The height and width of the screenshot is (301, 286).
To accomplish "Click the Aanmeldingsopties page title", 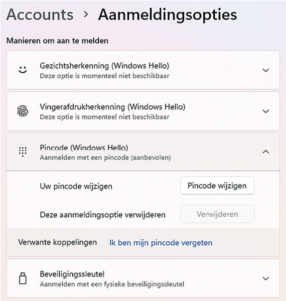I will pyautogui.click(x=168, y=15).
